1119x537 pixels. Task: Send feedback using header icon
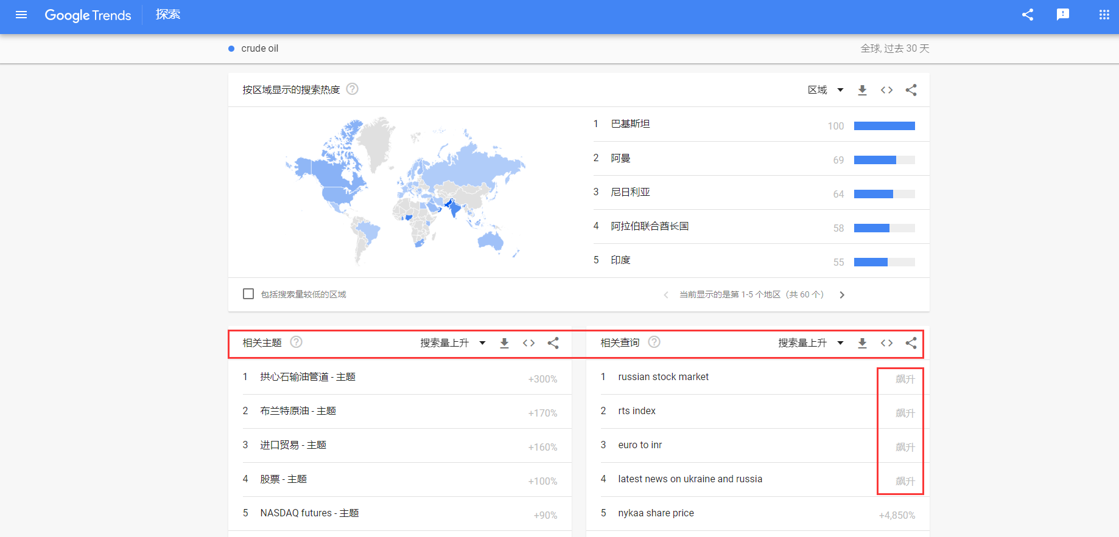coord(1062,15)
